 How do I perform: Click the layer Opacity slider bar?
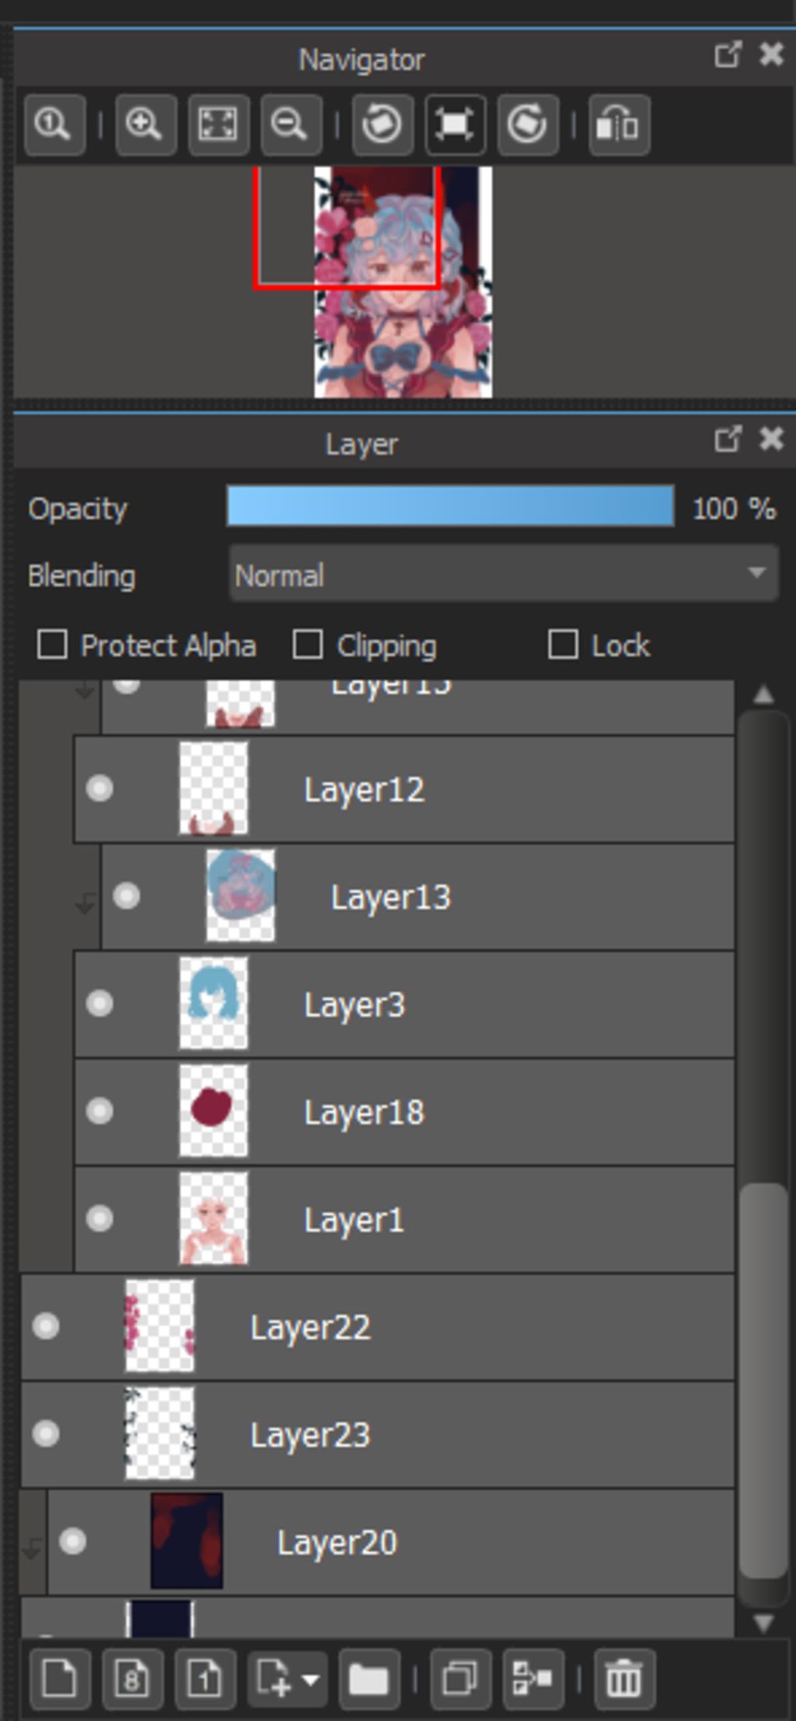coord(449,507)
